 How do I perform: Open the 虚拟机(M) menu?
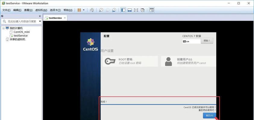(41, 10)
